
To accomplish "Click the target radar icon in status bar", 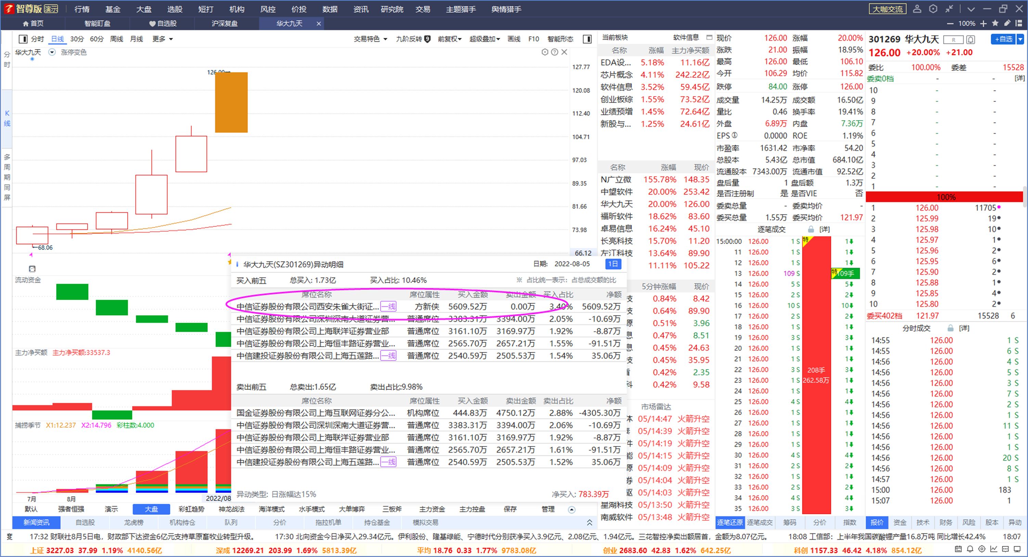I will (982, 549).
